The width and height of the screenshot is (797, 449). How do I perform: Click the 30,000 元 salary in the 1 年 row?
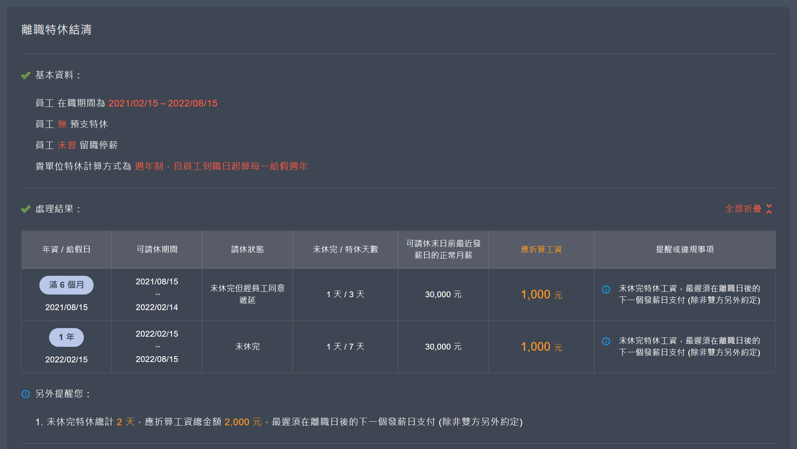pos(443,346)
